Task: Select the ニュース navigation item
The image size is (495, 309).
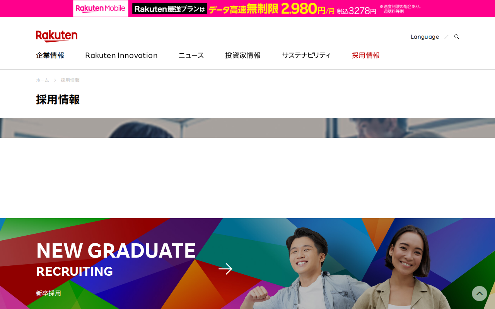Action: [191, 55]
